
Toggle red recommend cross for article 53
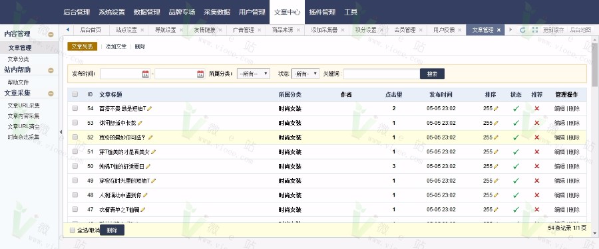click(x=536, y=123)
